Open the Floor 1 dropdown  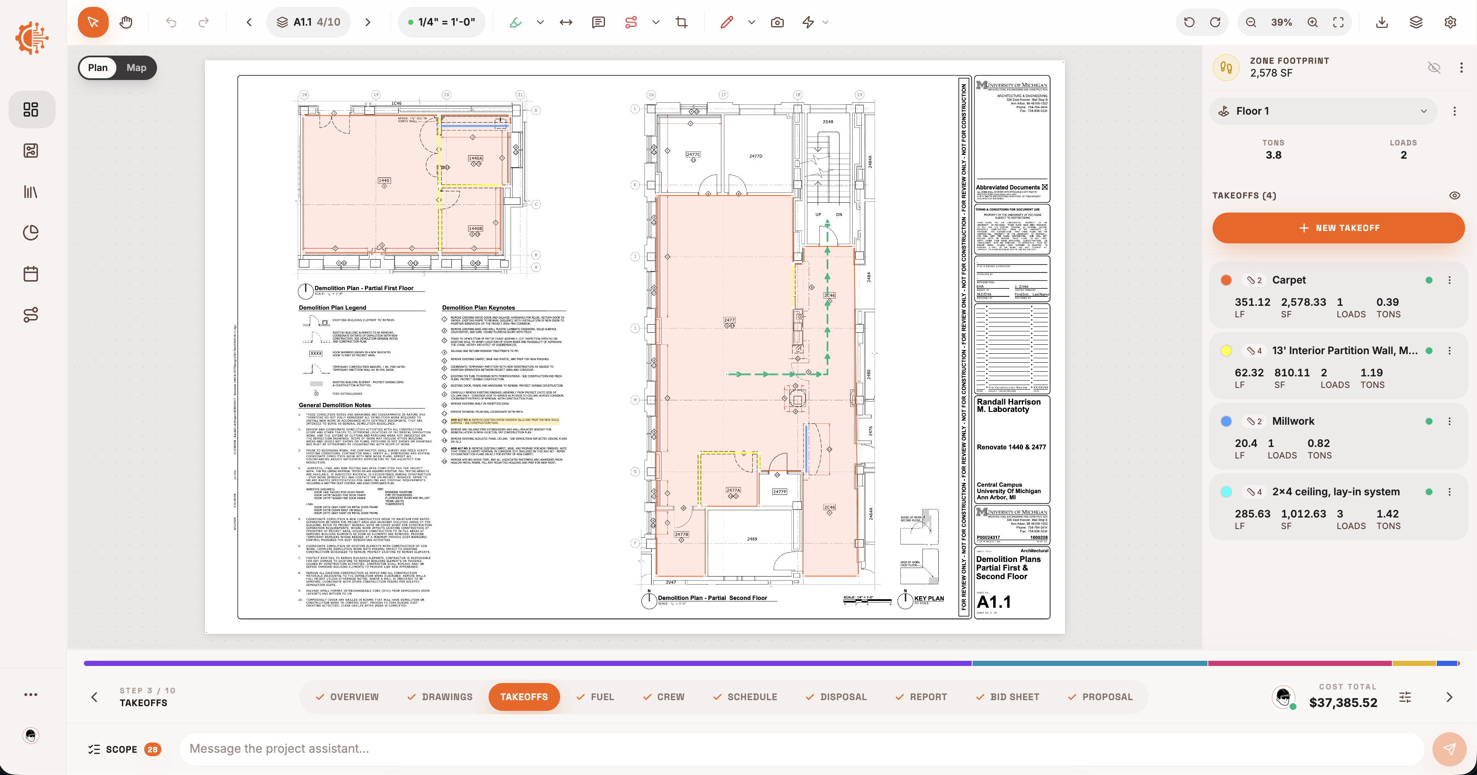(x=1323, y=111)
